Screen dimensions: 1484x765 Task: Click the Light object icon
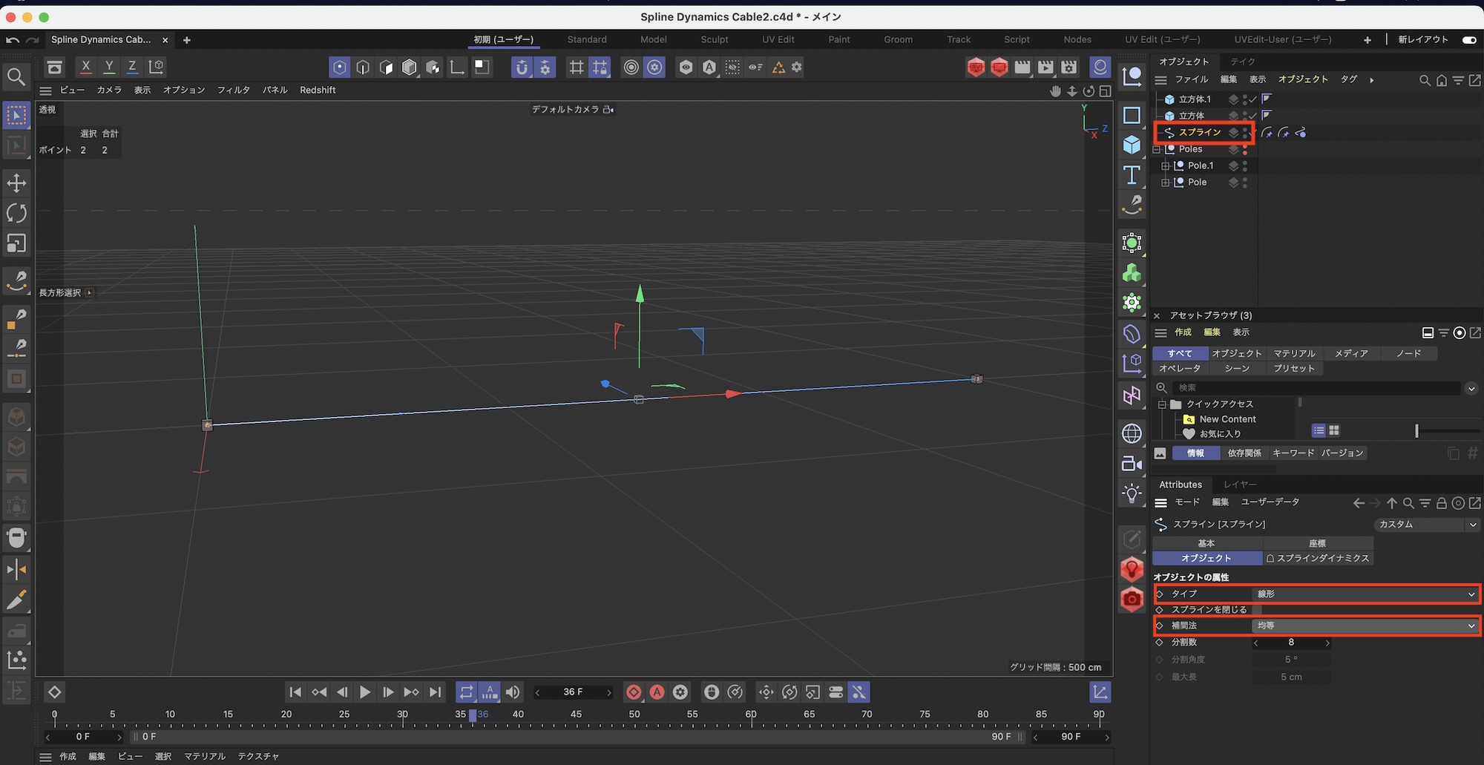[1132, 493]
